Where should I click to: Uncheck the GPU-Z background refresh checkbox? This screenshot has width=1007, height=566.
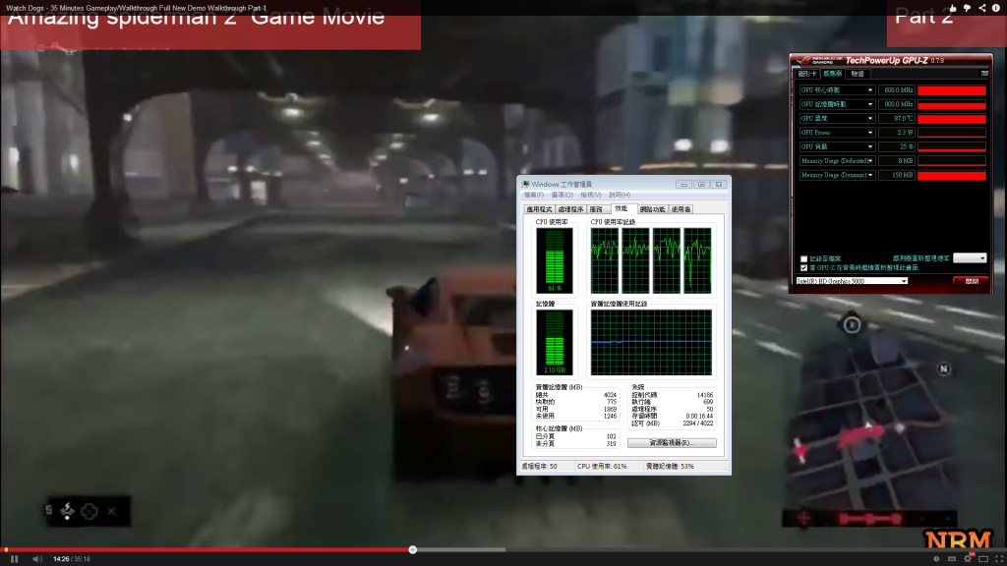coord(803,267)
